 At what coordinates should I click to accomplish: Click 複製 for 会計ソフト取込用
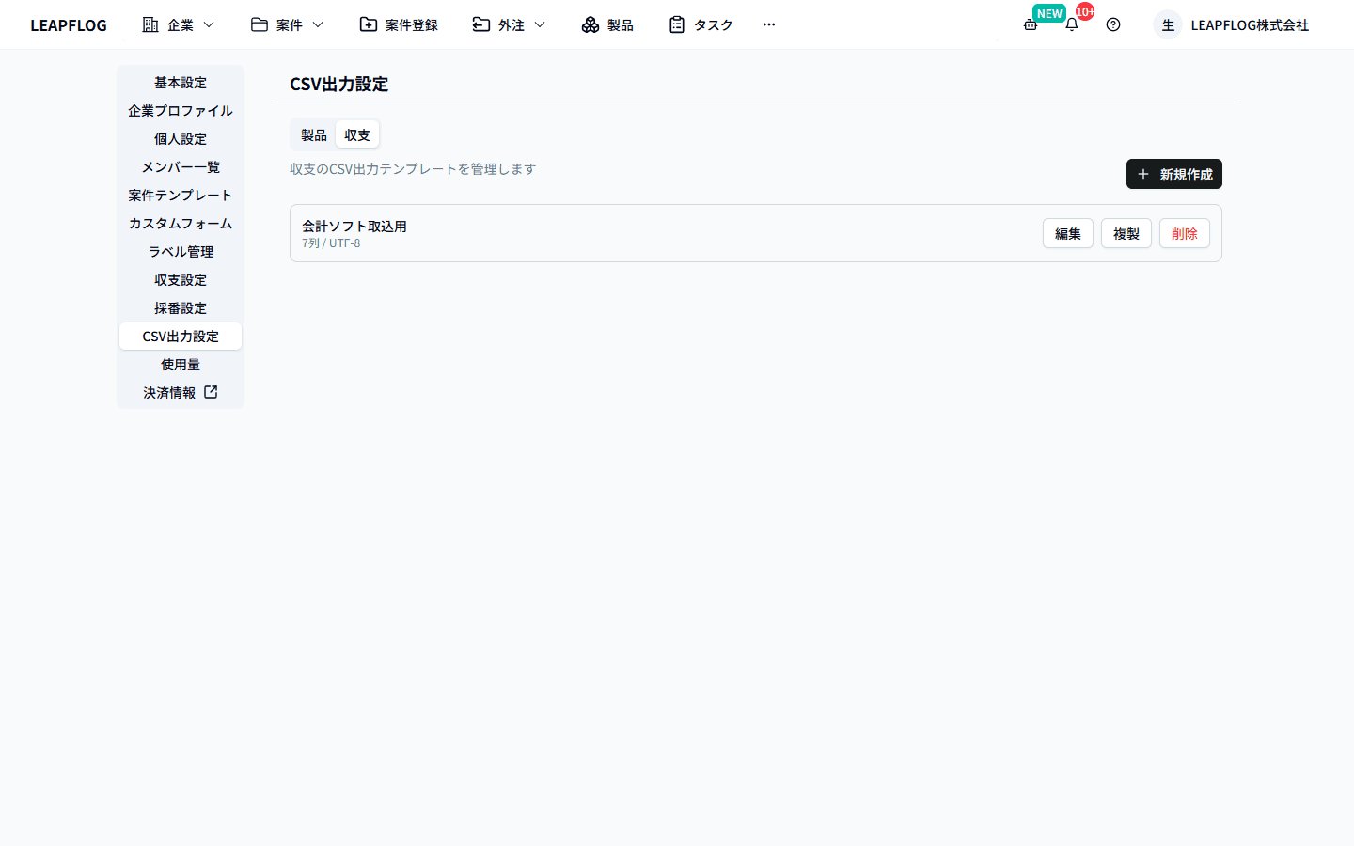click(x=1126, y=233)
